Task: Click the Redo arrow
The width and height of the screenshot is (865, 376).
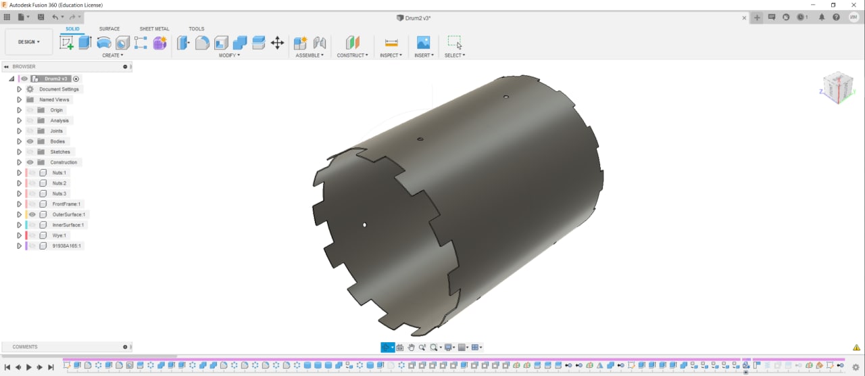Action: pos(72,17)
